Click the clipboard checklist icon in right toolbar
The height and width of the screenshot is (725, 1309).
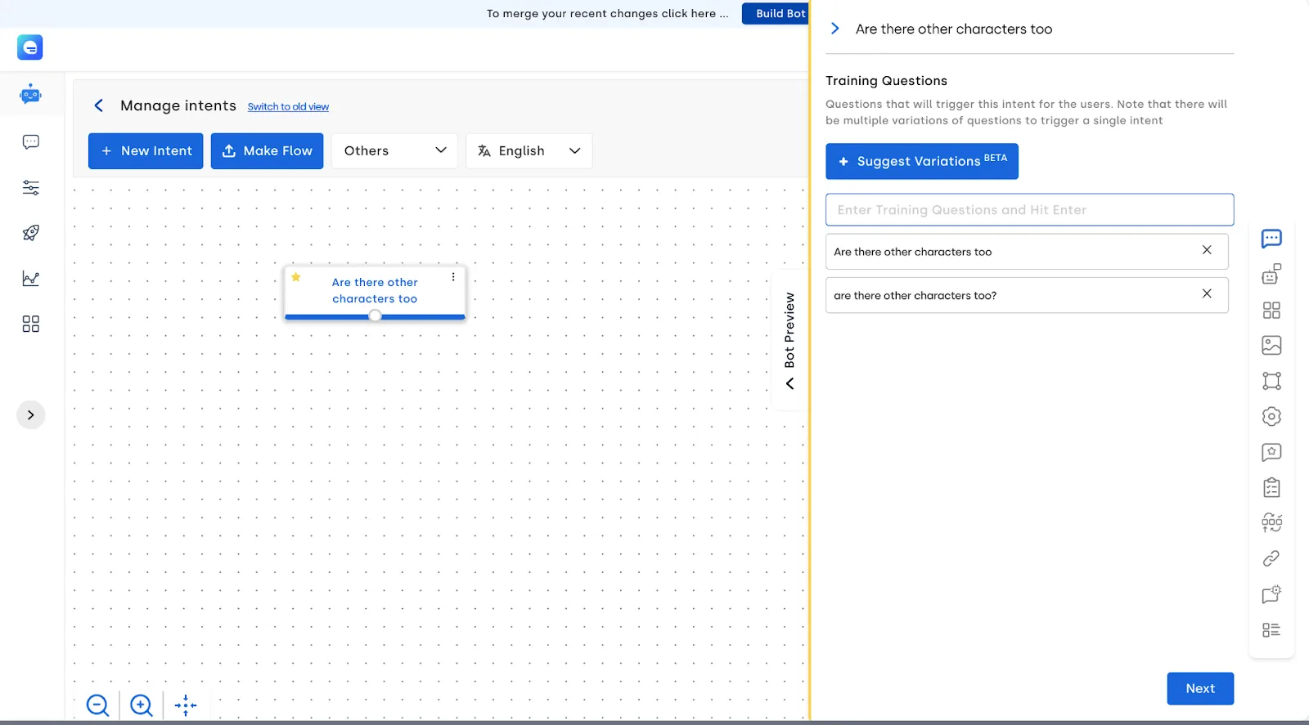(x=1271, y=488)
